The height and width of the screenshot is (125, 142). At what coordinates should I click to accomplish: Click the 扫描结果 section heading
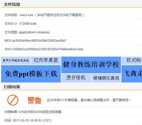click(x=12, y=87)
